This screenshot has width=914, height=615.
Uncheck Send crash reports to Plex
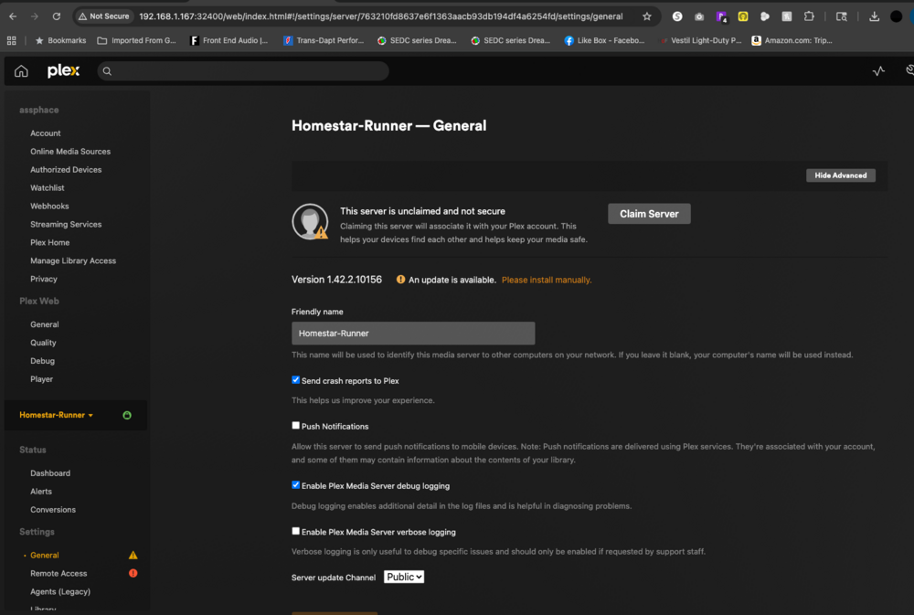coord(295,380)
